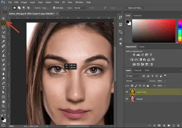This screenshot has width=182, height=128.
Task: Hide the Original layer
Action: pyautogui.click(x=127, y=99)
